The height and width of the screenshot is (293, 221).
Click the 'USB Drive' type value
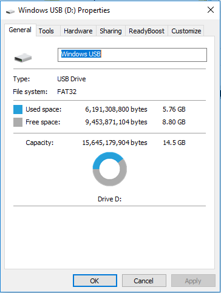click(x=72, y=79)
